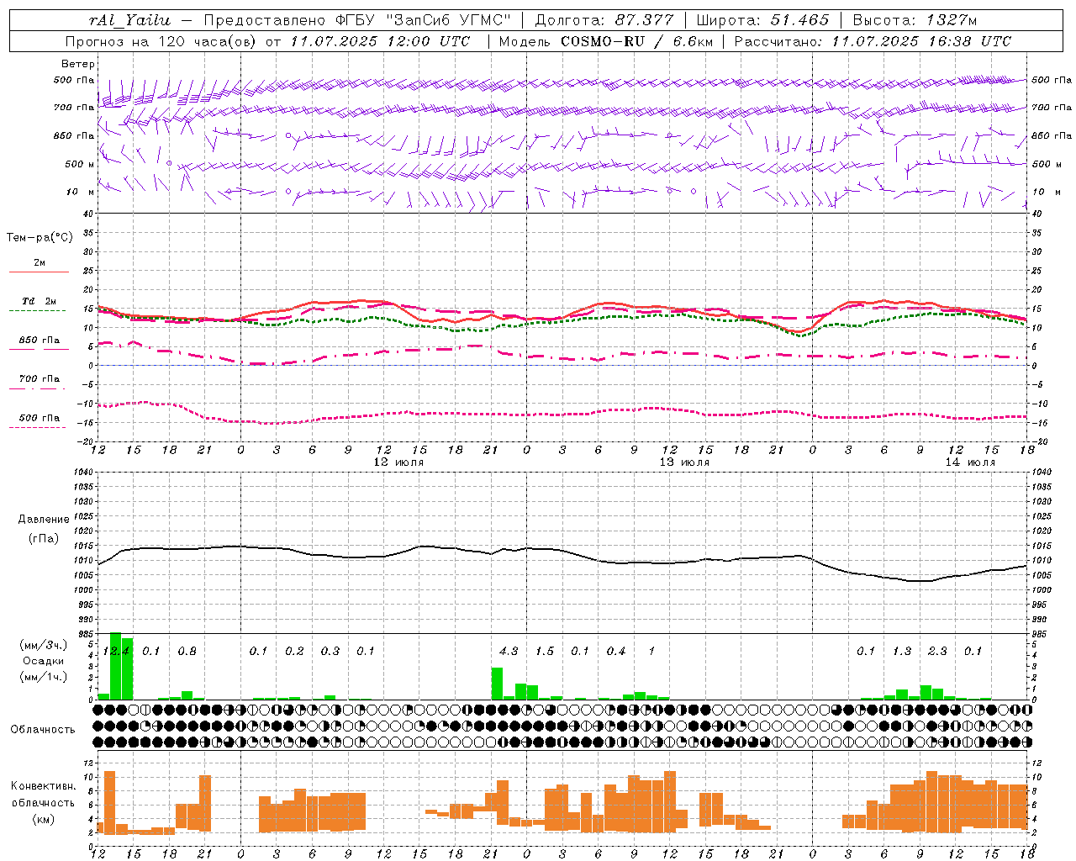Image resolution: width=1076 pixels, height=861 pixels.
Task: Click the computed time 11.07.2025 16:38 UTC
Action: coord(921,41)
